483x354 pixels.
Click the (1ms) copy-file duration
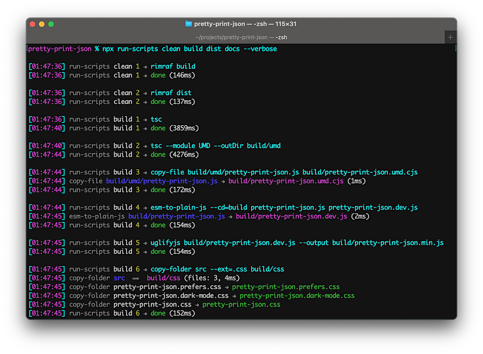pyautogui.click(x=357, y=181)
